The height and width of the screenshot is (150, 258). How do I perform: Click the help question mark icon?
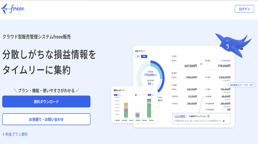coord(223,121)
